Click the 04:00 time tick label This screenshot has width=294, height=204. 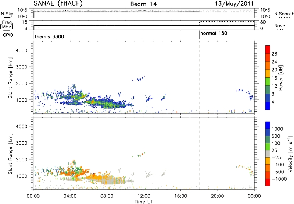pyautogui.click(x=70, y=196)
